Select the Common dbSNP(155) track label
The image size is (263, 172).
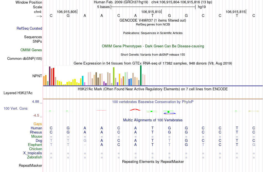(25, 58)
